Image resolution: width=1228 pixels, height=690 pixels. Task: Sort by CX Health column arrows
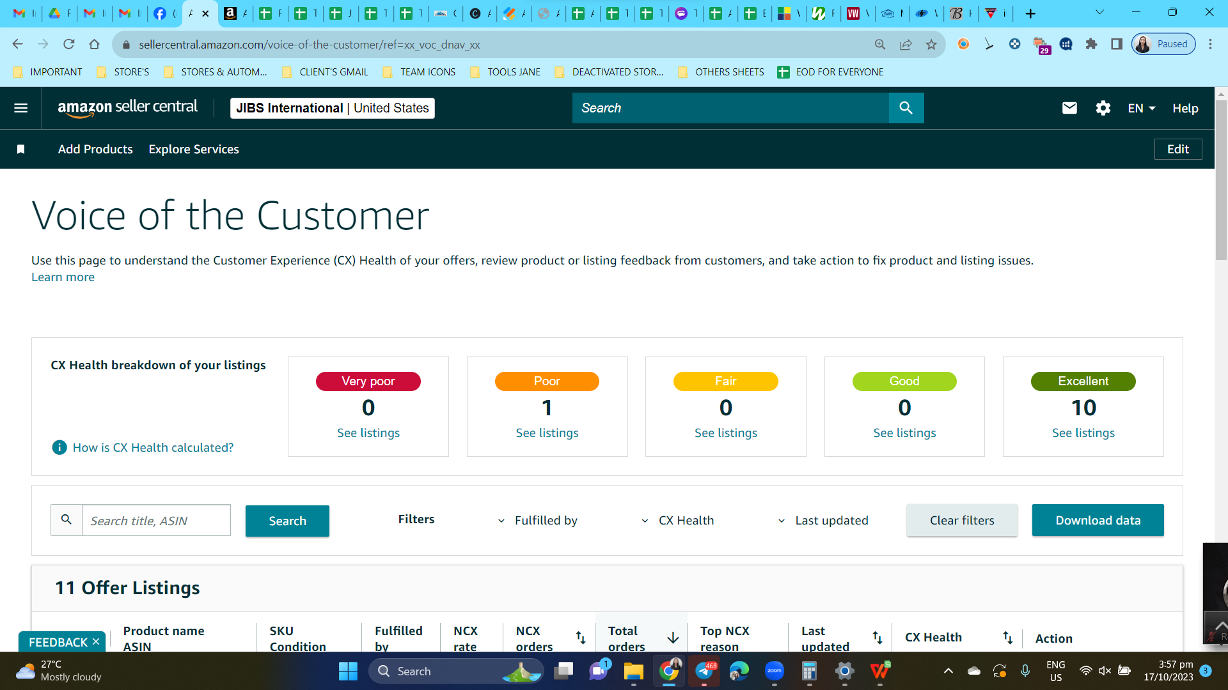click(x=1008, y=637)
